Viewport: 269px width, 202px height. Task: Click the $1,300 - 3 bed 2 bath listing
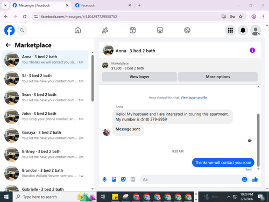(x=128, y=68)
